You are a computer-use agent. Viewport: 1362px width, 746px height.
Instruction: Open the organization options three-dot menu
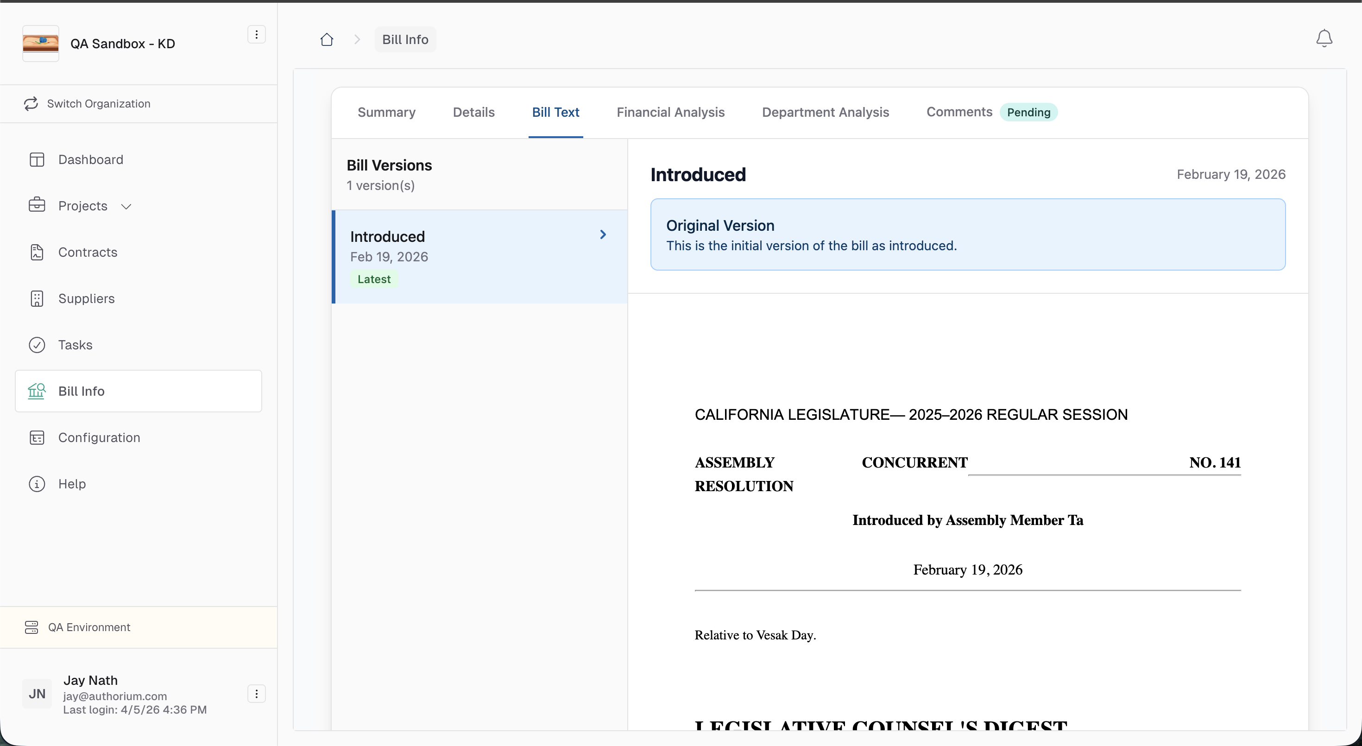tap(257, 34)
